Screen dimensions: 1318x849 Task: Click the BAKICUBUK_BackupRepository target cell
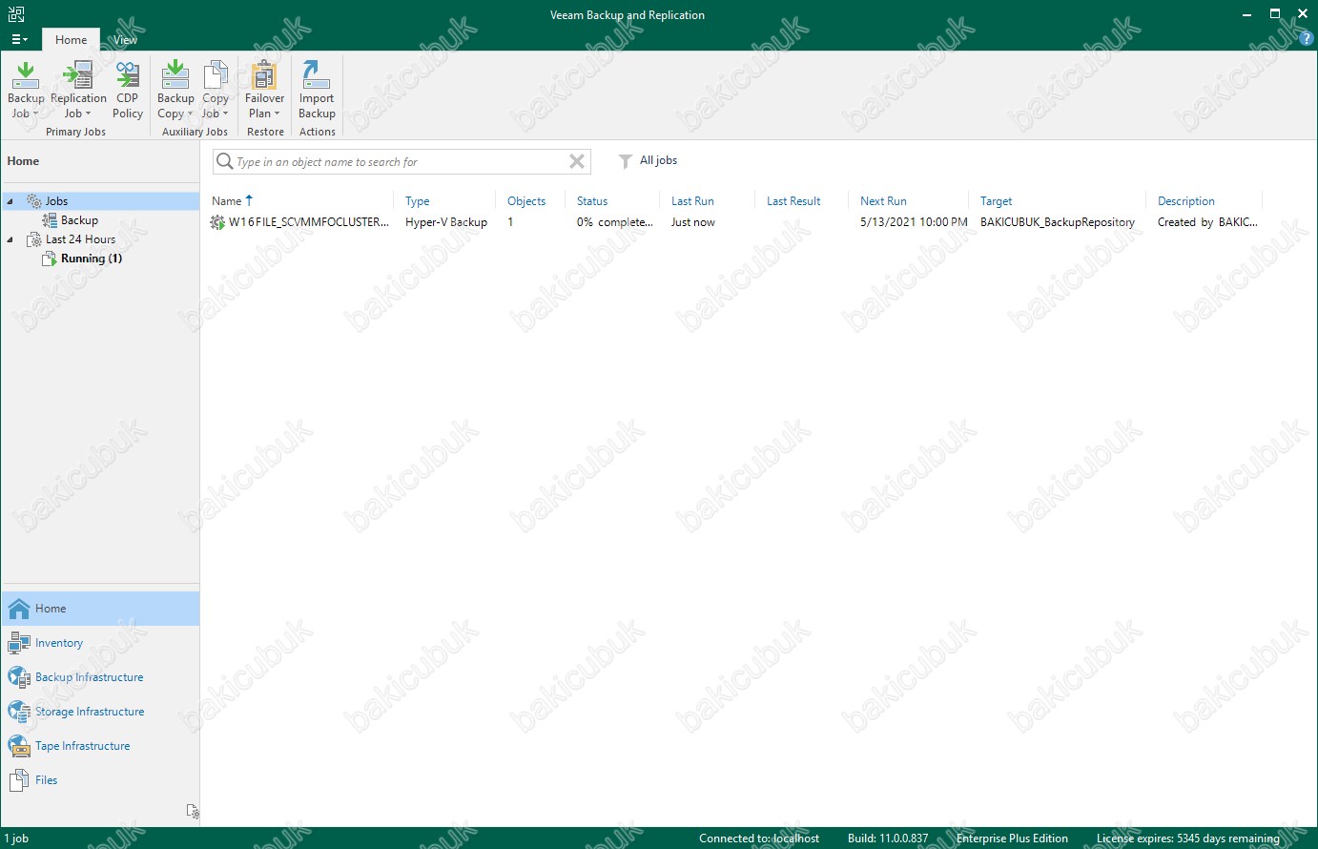pos(1058,222)
